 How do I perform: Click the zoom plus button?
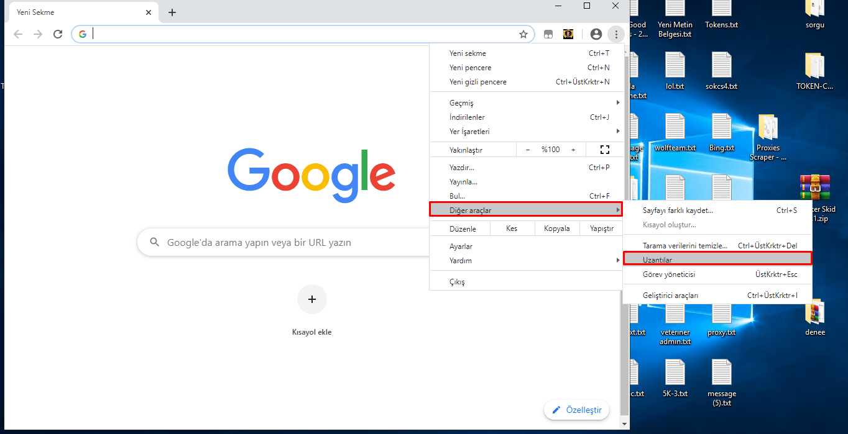(573, 150)
